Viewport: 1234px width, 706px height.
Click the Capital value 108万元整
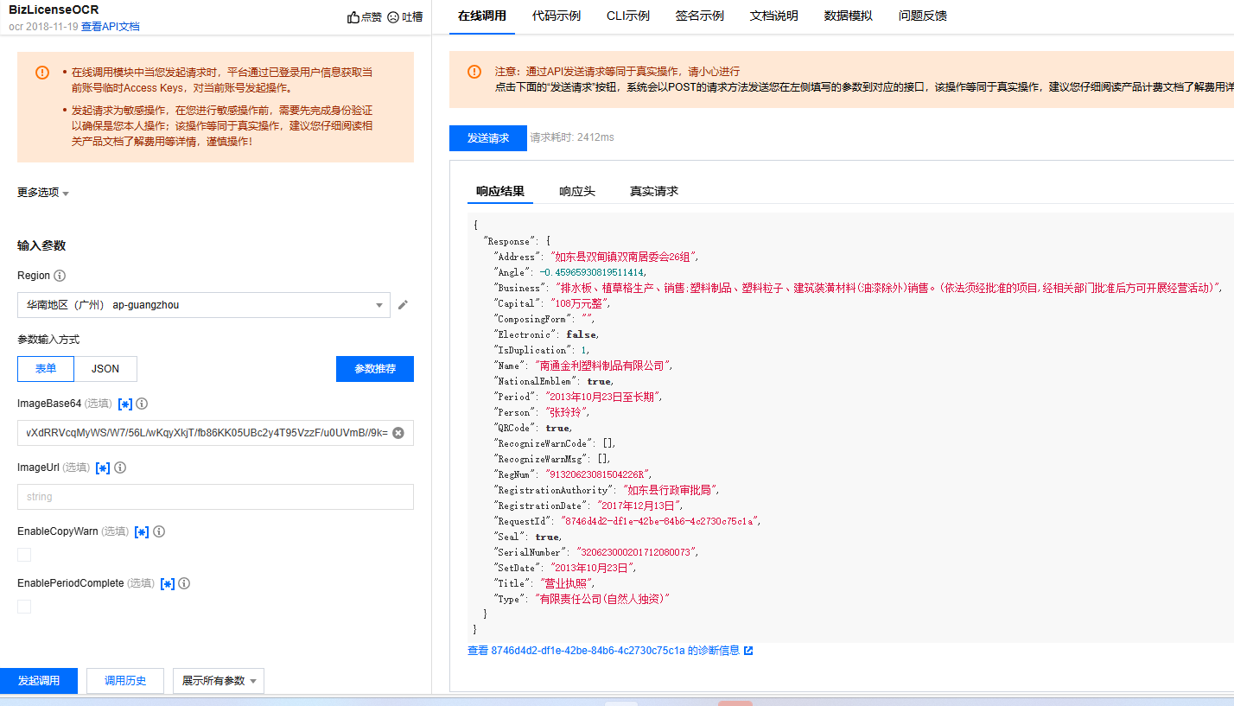(579, 303)
